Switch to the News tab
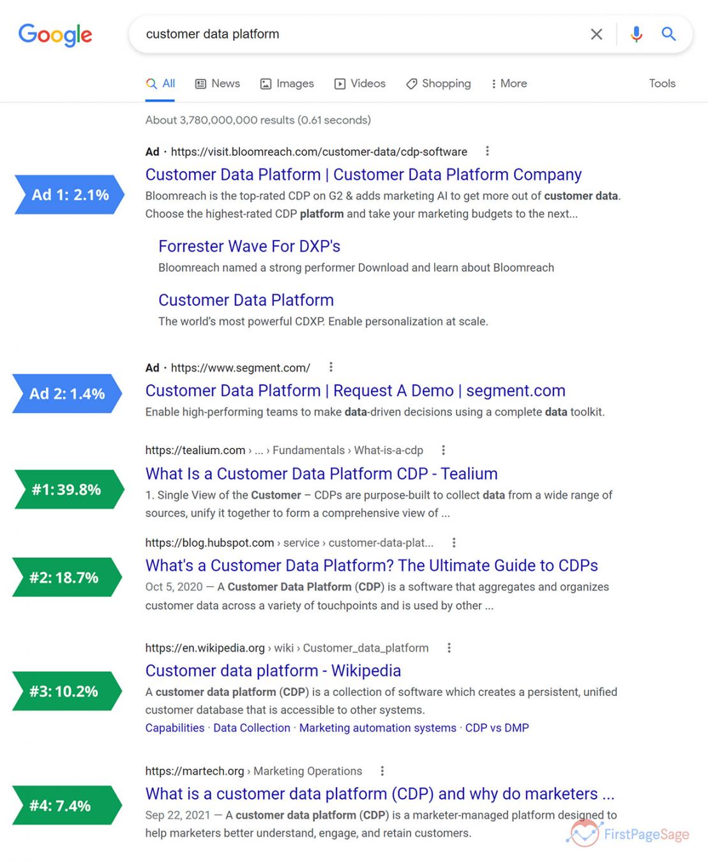Screen dimensions: 708x862 pos(218,83)
